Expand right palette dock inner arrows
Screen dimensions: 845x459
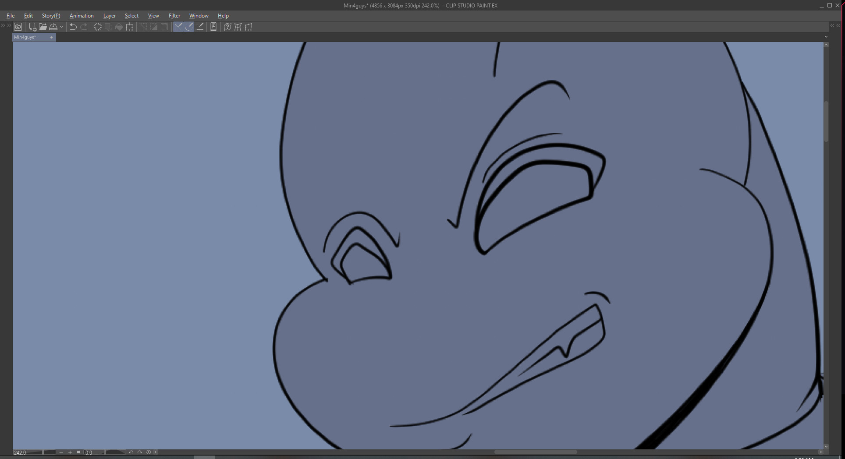point(832,26)
